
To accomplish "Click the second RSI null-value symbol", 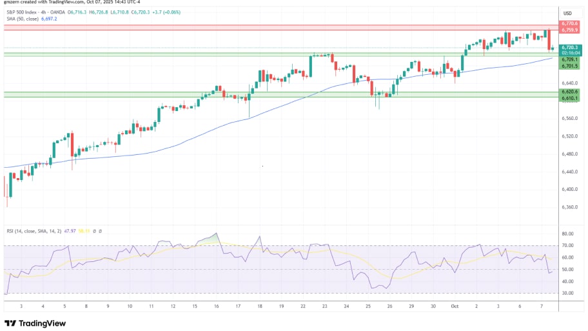I will click(101, 230).
